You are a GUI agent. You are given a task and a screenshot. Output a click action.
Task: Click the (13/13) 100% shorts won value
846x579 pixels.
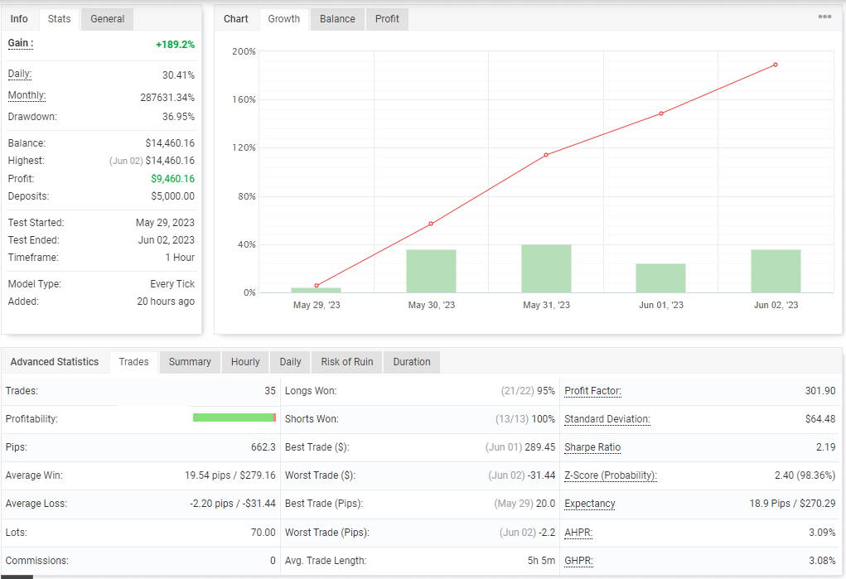pos(525,419)
